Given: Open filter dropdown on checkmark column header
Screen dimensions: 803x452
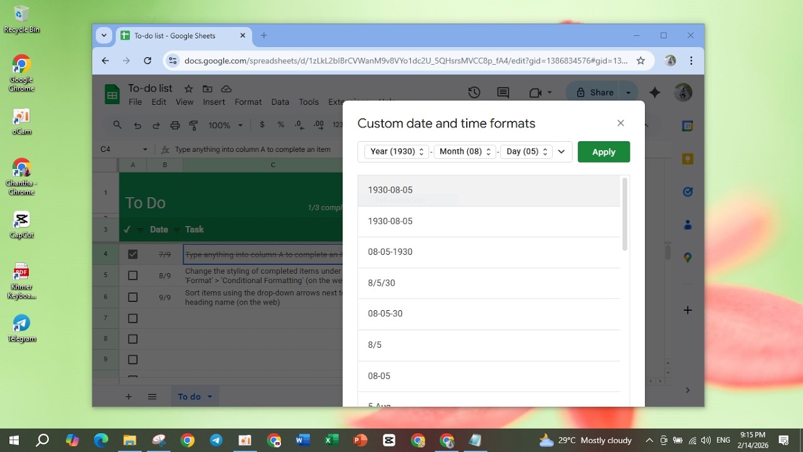Looking at the screenshot, I should 140,230.
